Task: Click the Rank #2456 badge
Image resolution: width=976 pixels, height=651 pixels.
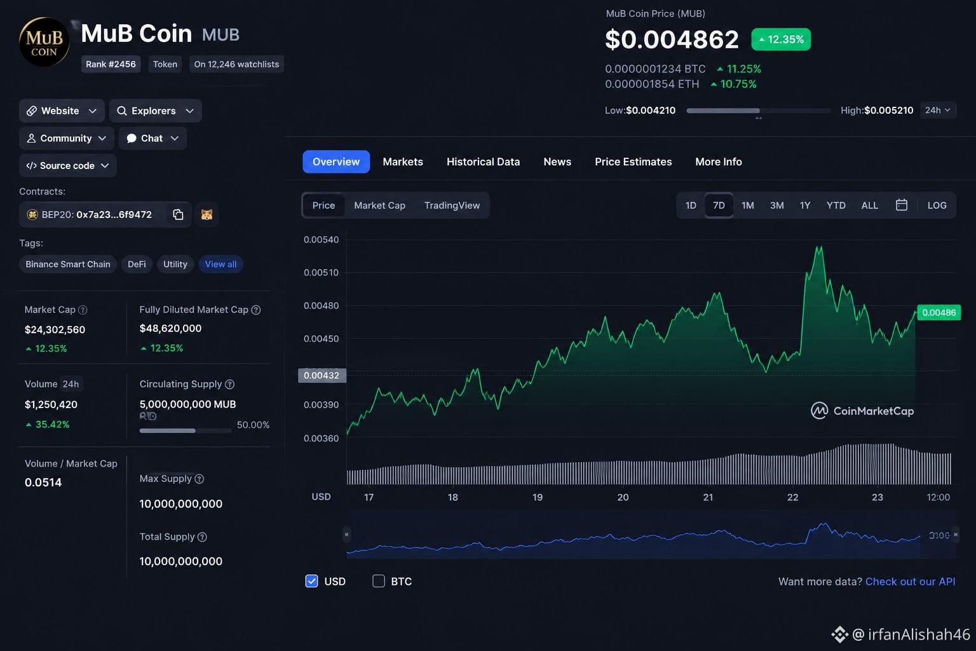Action: (111, 64)
